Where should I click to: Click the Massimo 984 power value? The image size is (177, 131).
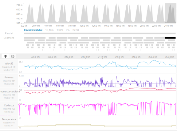9,81
